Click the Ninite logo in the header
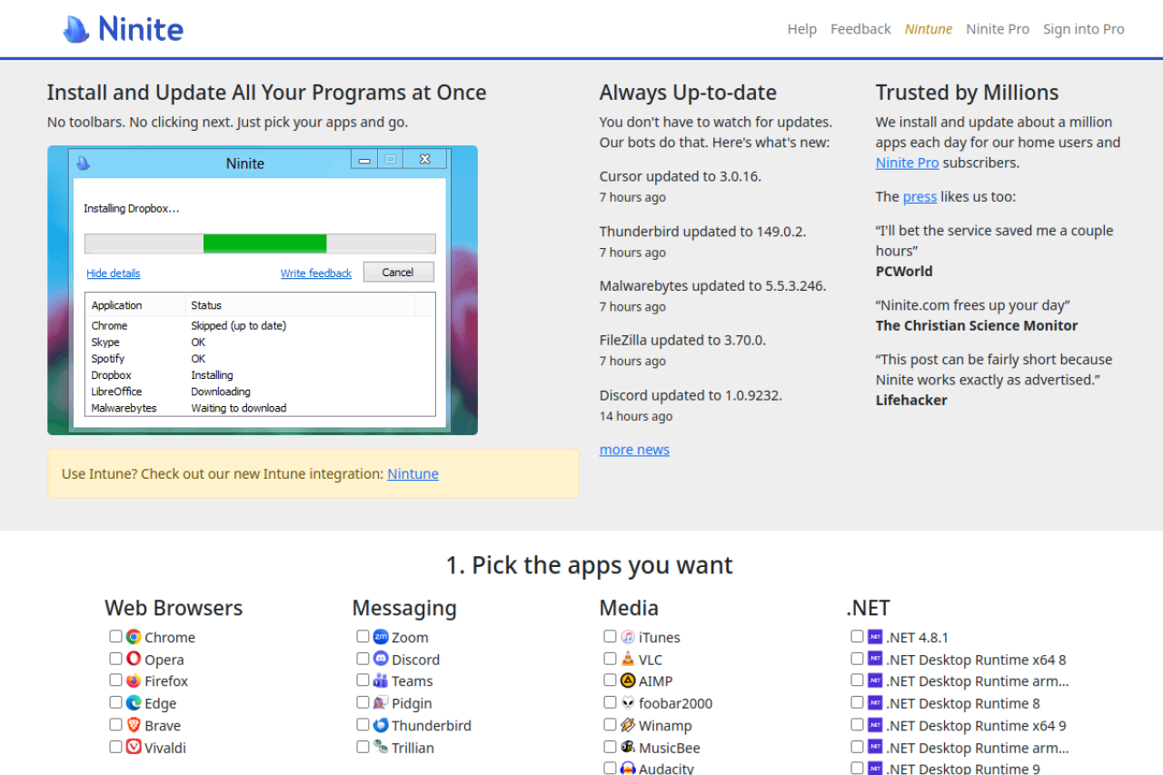 pos(124,29)
